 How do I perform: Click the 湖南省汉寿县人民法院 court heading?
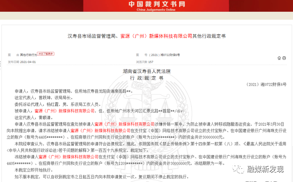[x=146, y=71]
